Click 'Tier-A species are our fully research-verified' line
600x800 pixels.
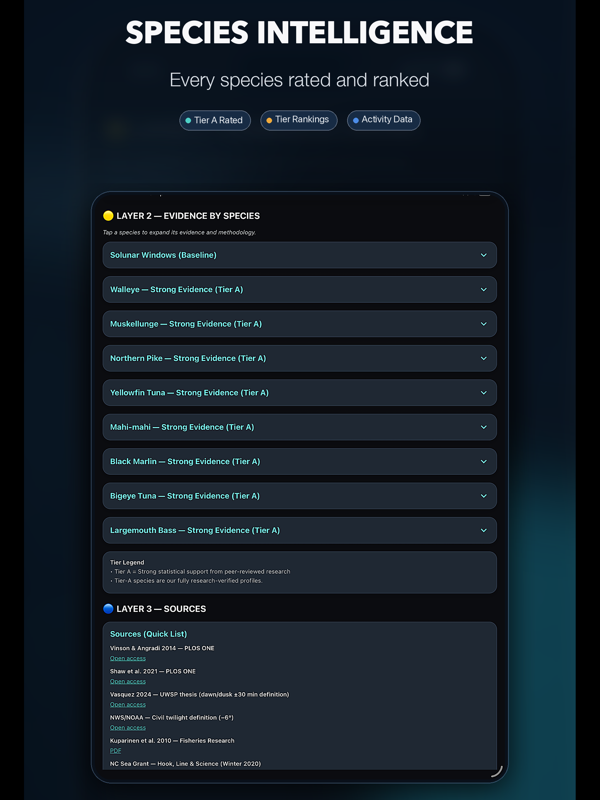(189, 580)
